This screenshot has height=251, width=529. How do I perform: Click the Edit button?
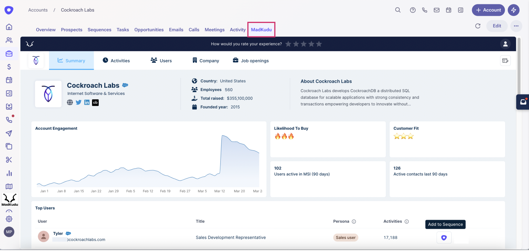[x=497, y=26]
